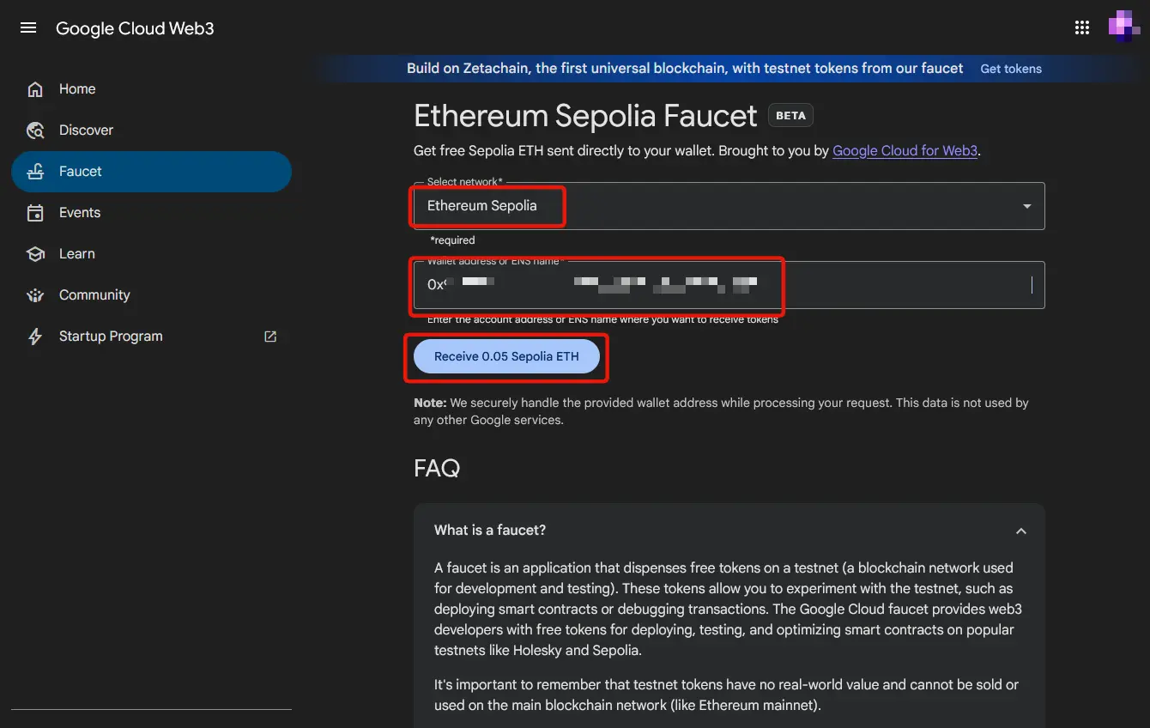Click the Events calendar icon

pos(35,213)
